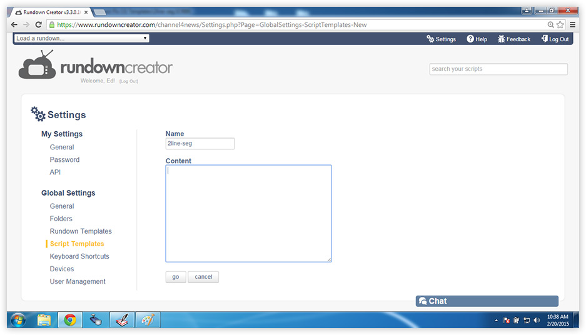
Task: Open User Management settings
Action: 78,281
